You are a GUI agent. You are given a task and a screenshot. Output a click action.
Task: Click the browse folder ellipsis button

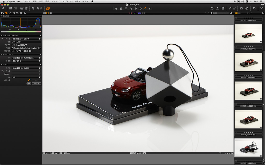point(40,48)
